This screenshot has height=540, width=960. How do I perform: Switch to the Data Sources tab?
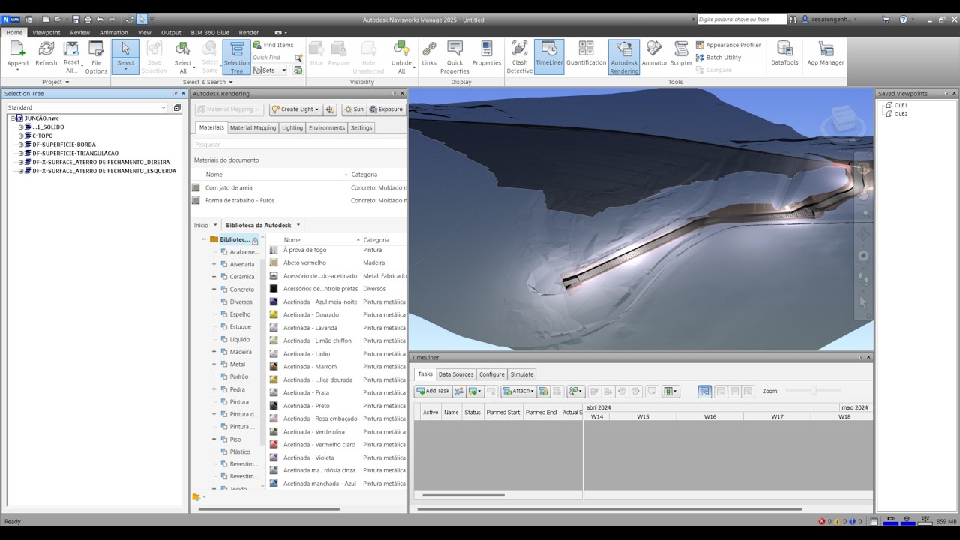click(x=456, y=374)
